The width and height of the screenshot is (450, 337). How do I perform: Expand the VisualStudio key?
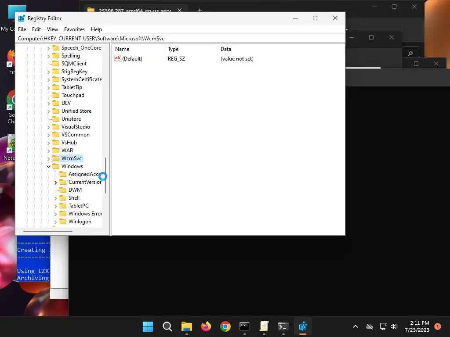pyautogui.click(x=48, y=127)
